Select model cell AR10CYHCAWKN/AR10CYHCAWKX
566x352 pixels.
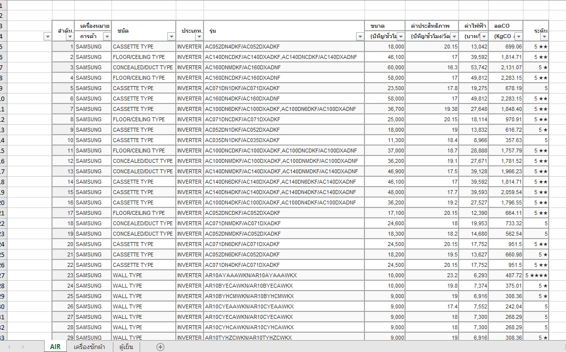tap(284, 327)
